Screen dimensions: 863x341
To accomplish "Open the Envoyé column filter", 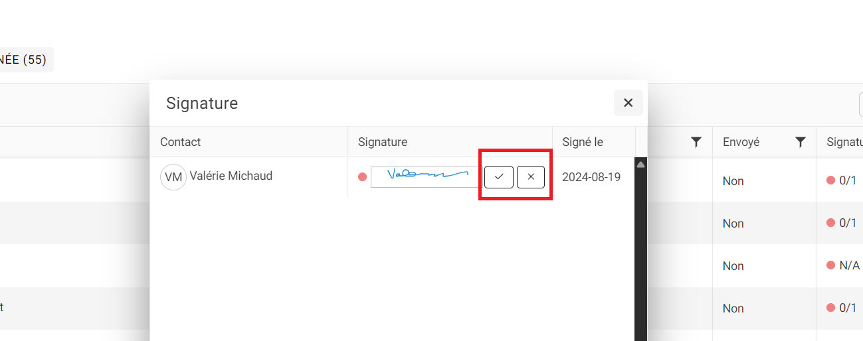I will pyautogui.click(x=801, y=142).
